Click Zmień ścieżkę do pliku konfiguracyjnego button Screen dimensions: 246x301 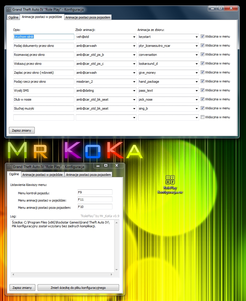tap(78, 288)
